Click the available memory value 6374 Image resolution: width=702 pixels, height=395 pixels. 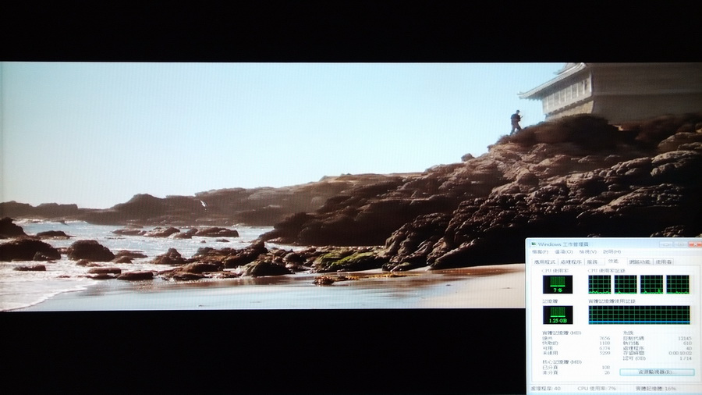(x=604, y=348)
